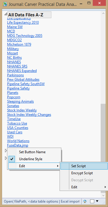Open the World Nations data link

pyautogui.click(x=18, y=141)
